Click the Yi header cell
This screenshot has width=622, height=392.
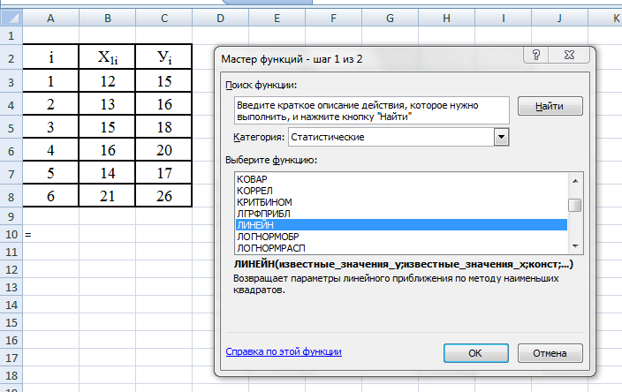(164, 58)
